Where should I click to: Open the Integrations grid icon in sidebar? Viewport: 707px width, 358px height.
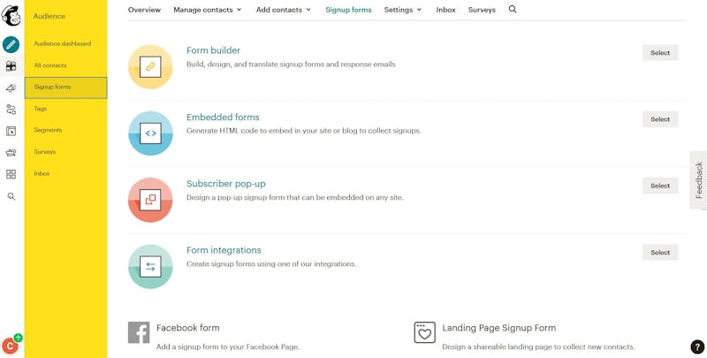click(x=11, y=174)
